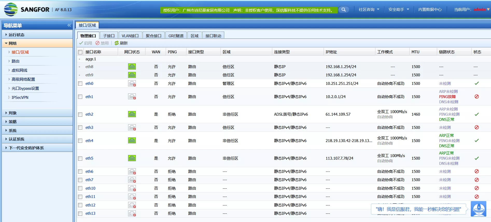The image size is (491, 222).
Task: Expand the 运行状态 navigation section
Action: 17,35
